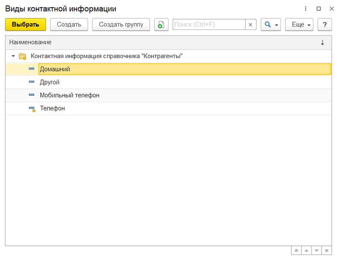337x260 pixels.
Task: Click the predefined item icon next to Телефон
Action: [32, 109]
